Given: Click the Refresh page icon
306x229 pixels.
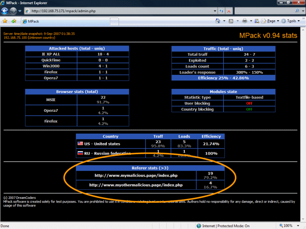Looking at the screenshot, I should click(x=221, y=11).
